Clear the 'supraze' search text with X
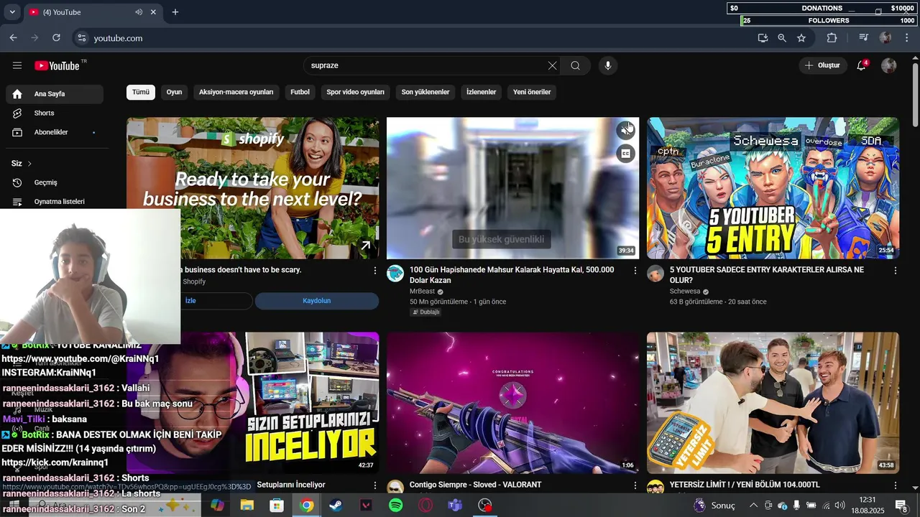This screenshot has width=920, height=517. 552,65
